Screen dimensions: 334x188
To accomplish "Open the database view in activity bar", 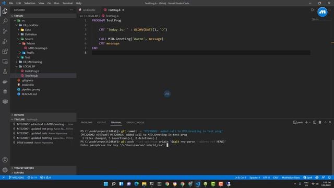I will [x=5, y=92].
